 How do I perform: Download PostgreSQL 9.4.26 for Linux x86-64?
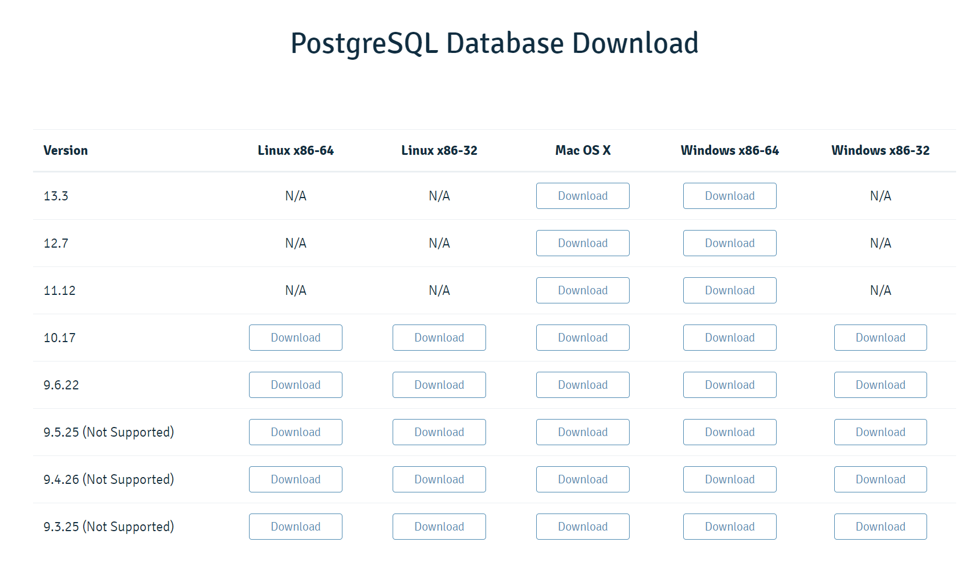coord(295,479)
